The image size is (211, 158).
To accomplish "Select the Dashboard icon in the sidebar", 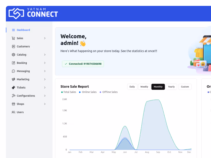I will tap(13, 30).
